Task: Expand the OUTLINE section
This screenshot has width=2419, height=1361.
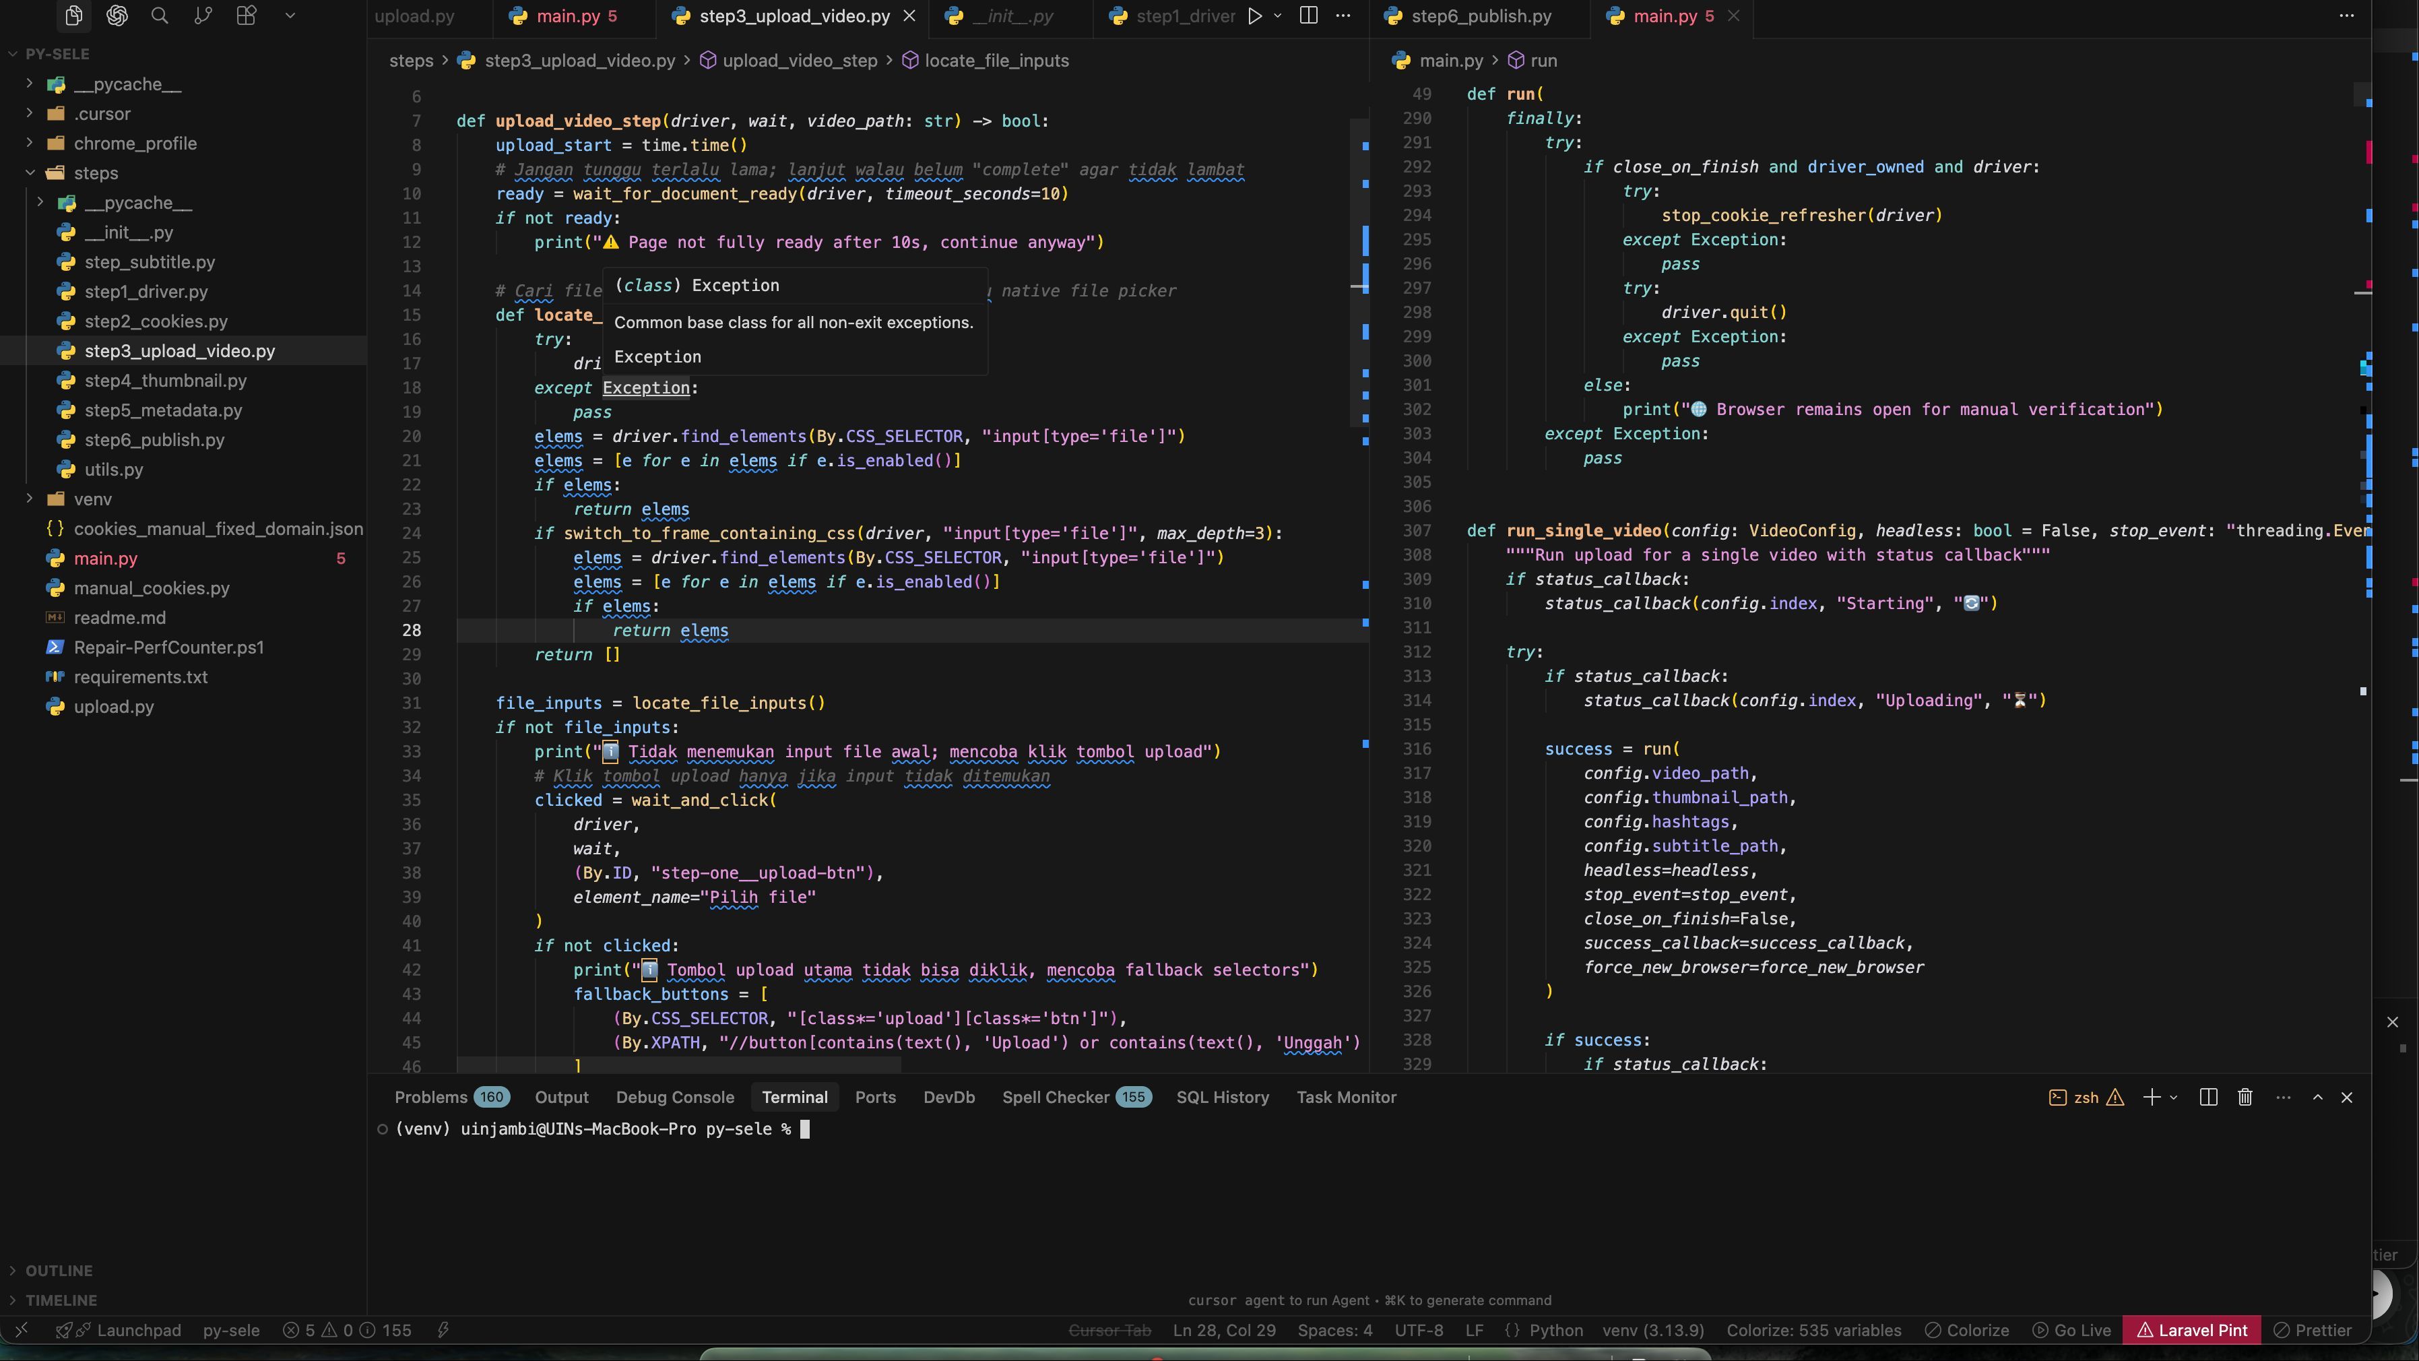Action: tap(58, 1271)
